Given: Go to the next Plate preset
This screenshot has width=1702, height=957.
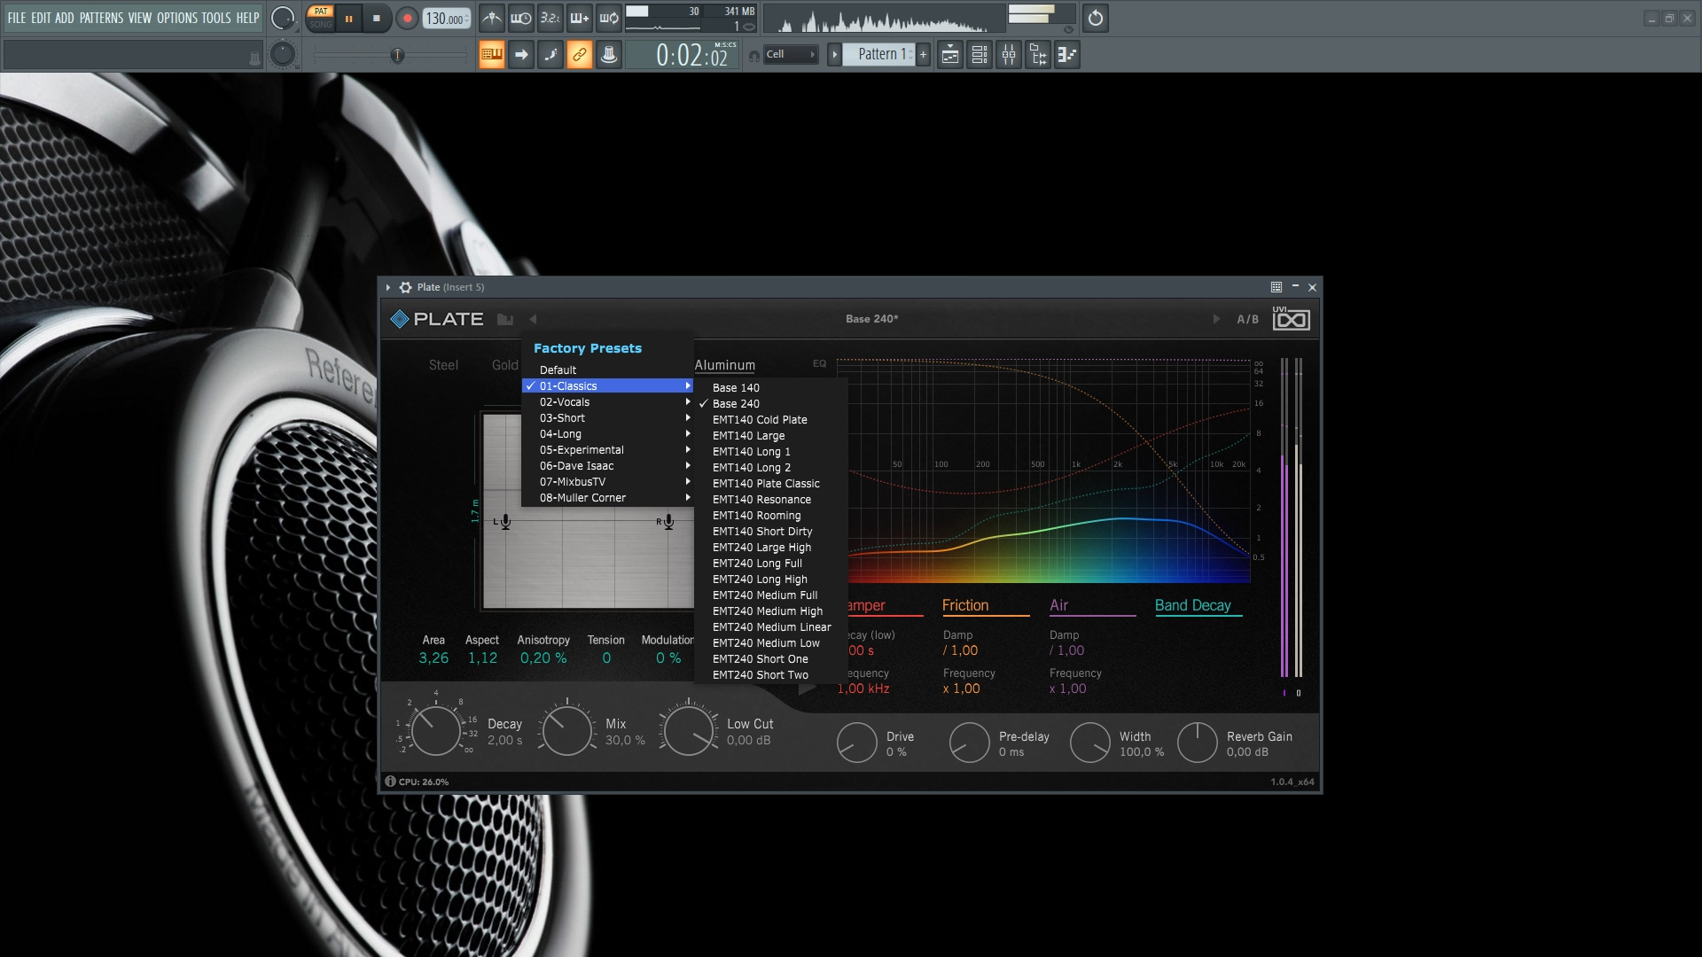Looking at the screenshot, I should click(x=1216, y=319).
